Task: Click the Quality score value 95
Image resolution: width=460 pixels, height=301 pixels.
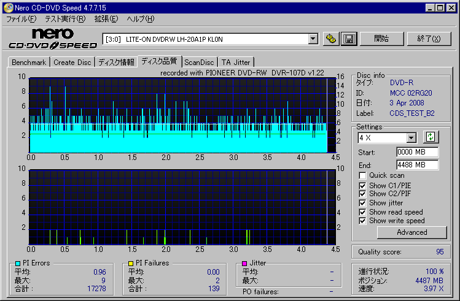Action: (x=440, y=252)
